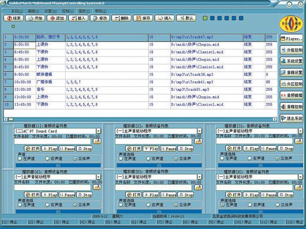Select the 8:00:00 time cell in row 2
Image resolution: width=306 pixels, height=229 pixels.
tap(25, 45)
